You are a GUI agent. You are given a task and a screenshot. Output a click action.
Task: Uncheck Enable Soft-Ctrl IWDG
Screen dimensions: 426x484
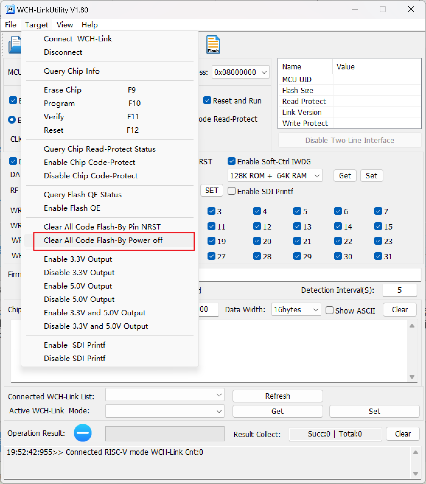(232, 161)
